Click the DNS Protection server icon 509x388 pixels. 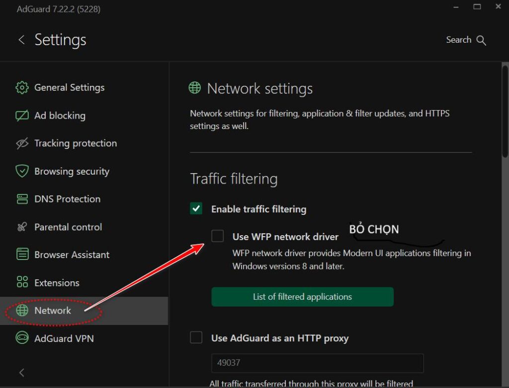tap(22, 199)
